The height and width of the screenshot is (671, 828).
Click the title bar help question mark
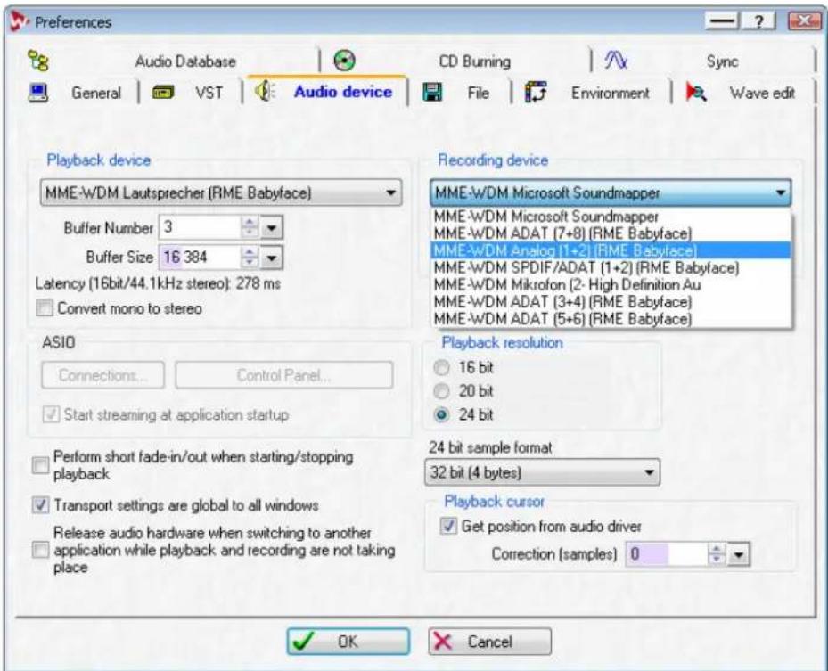coord(758,21)
